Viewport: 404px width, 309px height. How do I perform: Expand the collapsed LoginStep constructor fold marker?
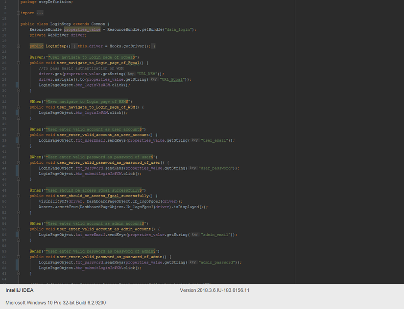tap(18, 46)
